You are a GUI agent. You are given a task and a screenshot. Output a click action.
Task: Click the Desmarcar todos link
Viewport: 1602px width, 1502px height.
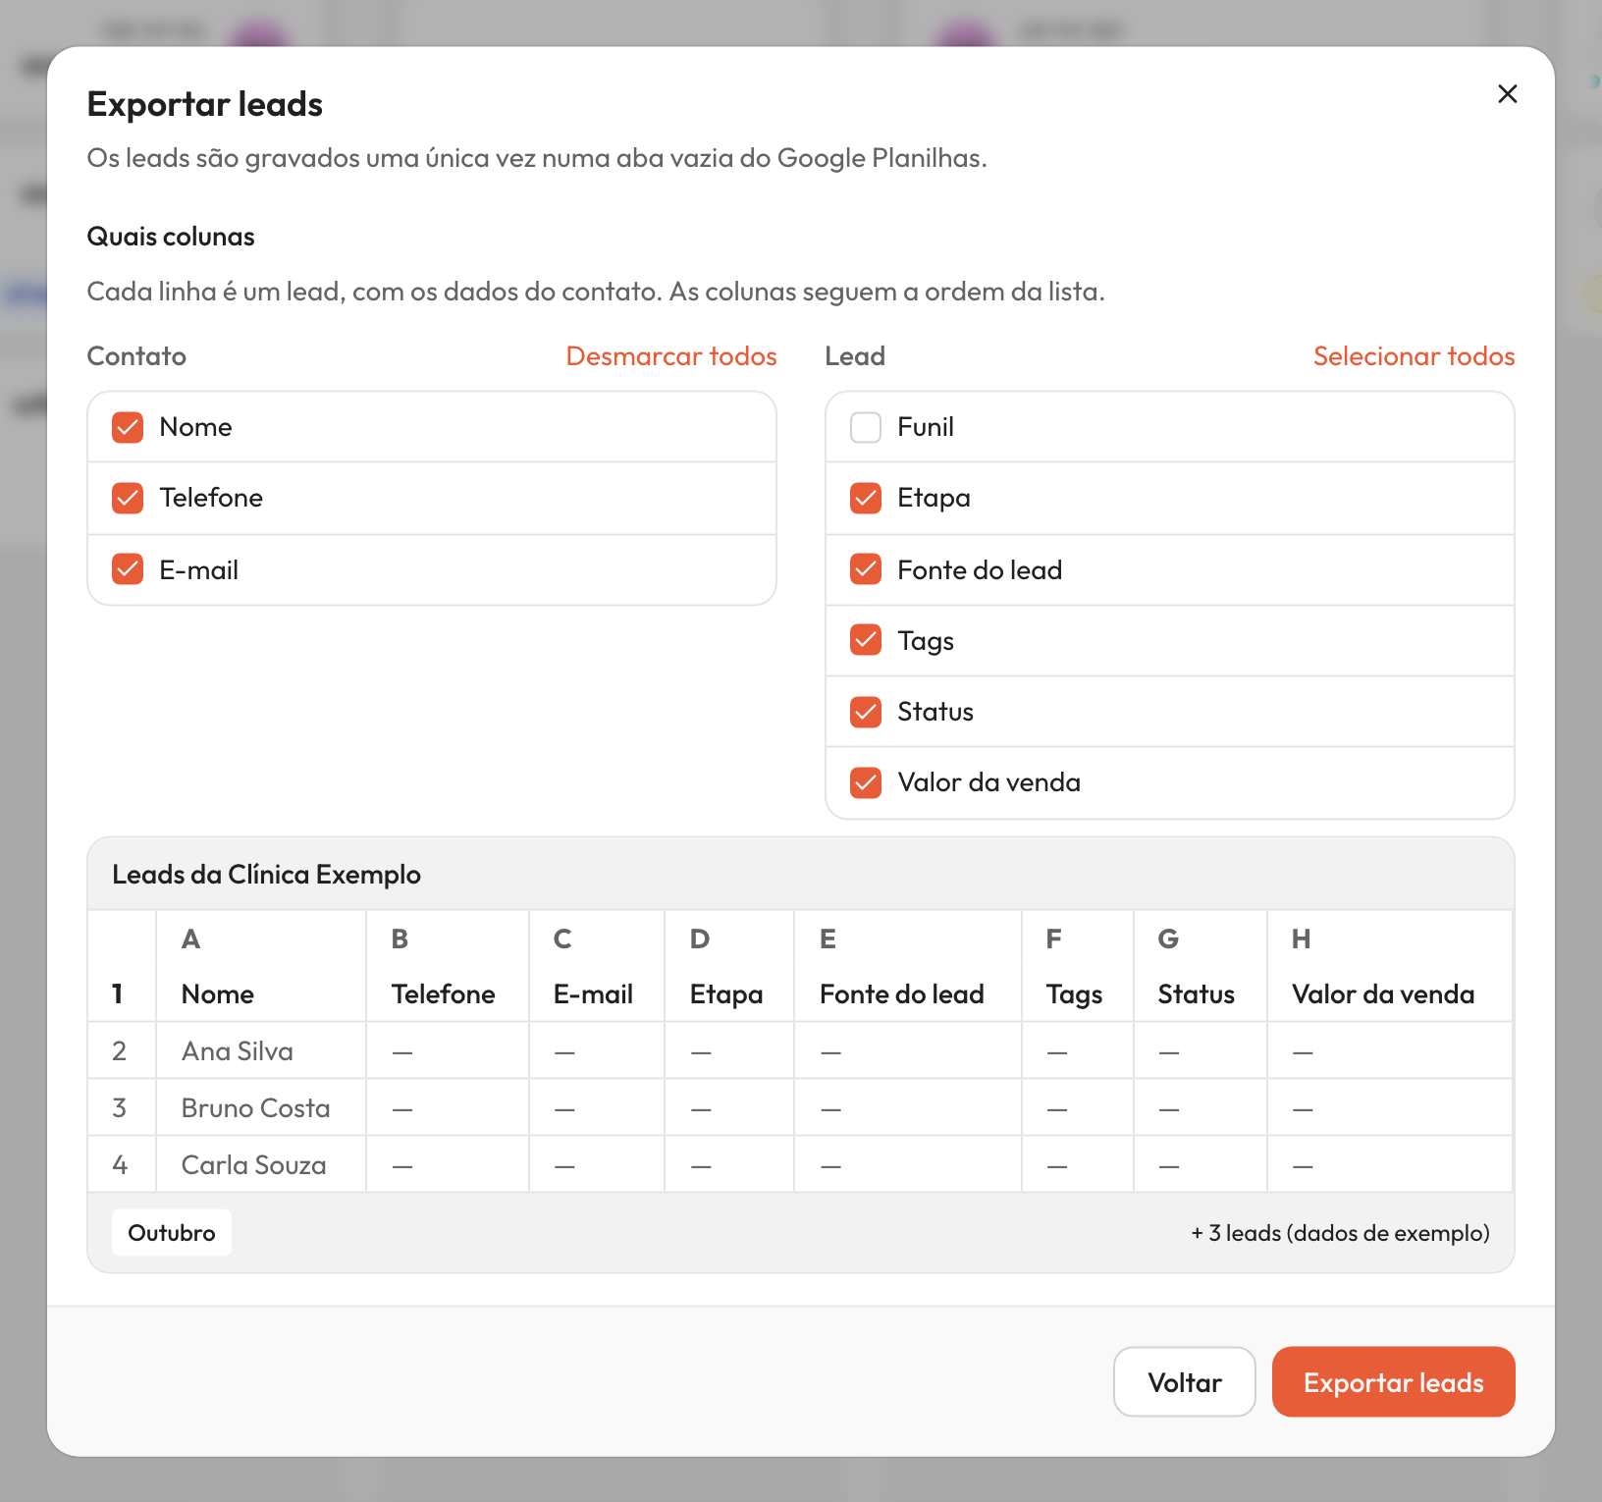[x=671, y=355]
